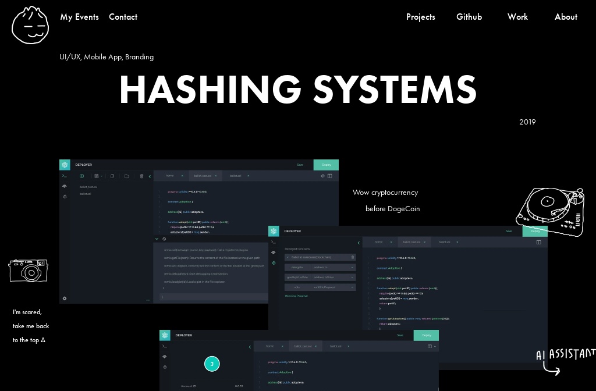This screenshot has height=391, width=596.
Task: Click the trash icon in file toolbar
Action: (x=142, y=176)
